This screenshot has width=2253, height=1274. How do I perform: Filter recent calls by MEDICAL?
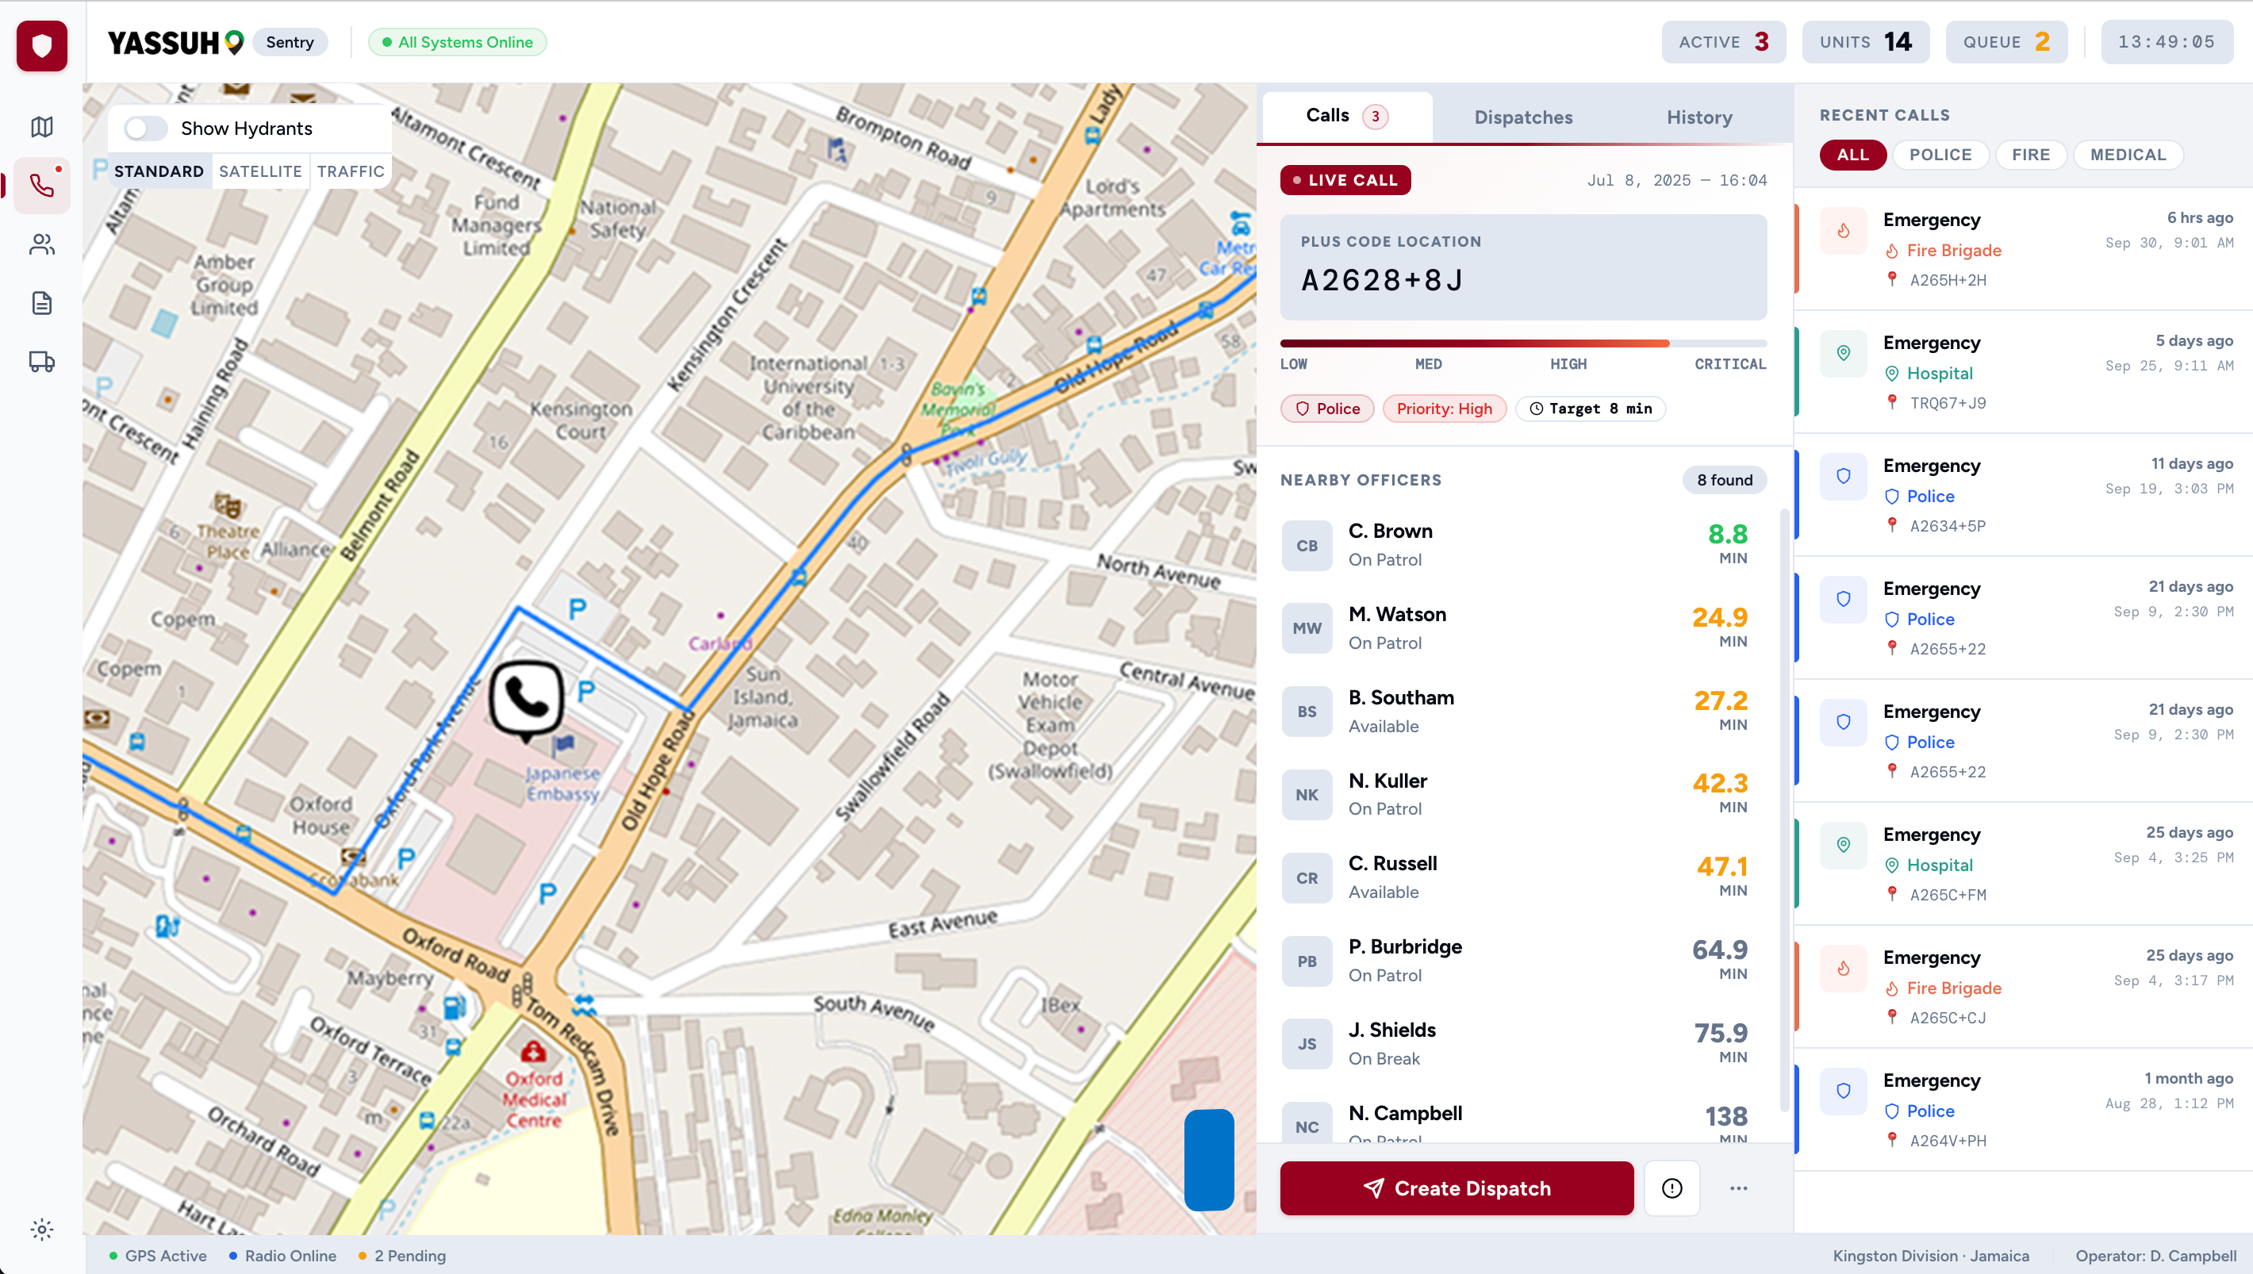[2127, 155]
